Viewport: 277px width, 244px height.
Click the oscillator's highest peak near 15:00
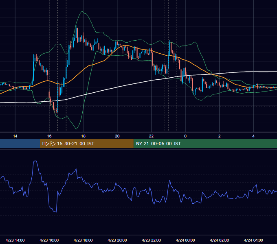pos(35,161)
